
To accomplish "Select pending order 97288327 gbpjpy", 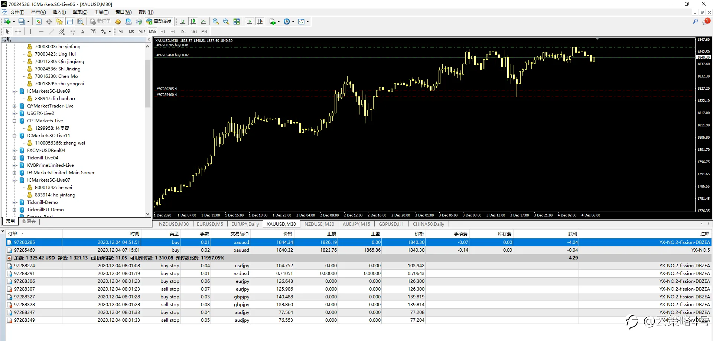I will pyautogui.click(x=358, y=297).
